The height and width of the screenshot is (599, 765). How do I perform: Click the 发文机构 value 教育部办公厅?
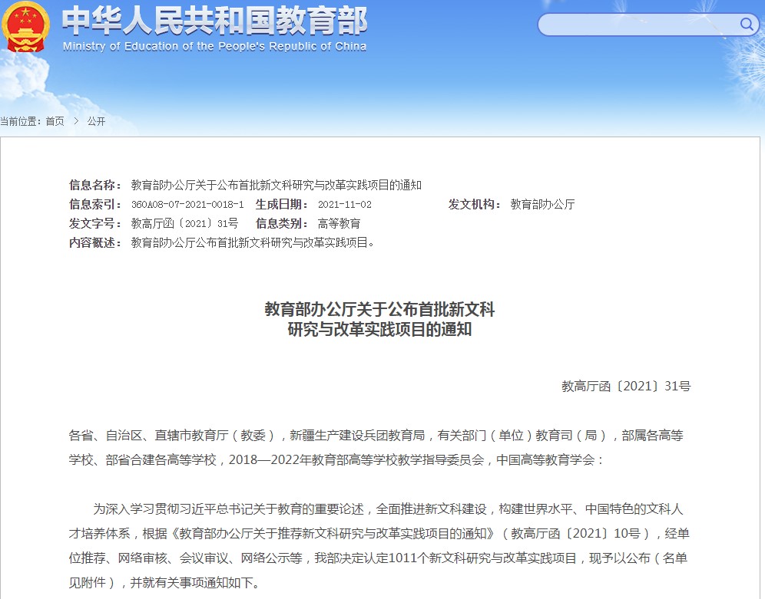click(542, 205)
